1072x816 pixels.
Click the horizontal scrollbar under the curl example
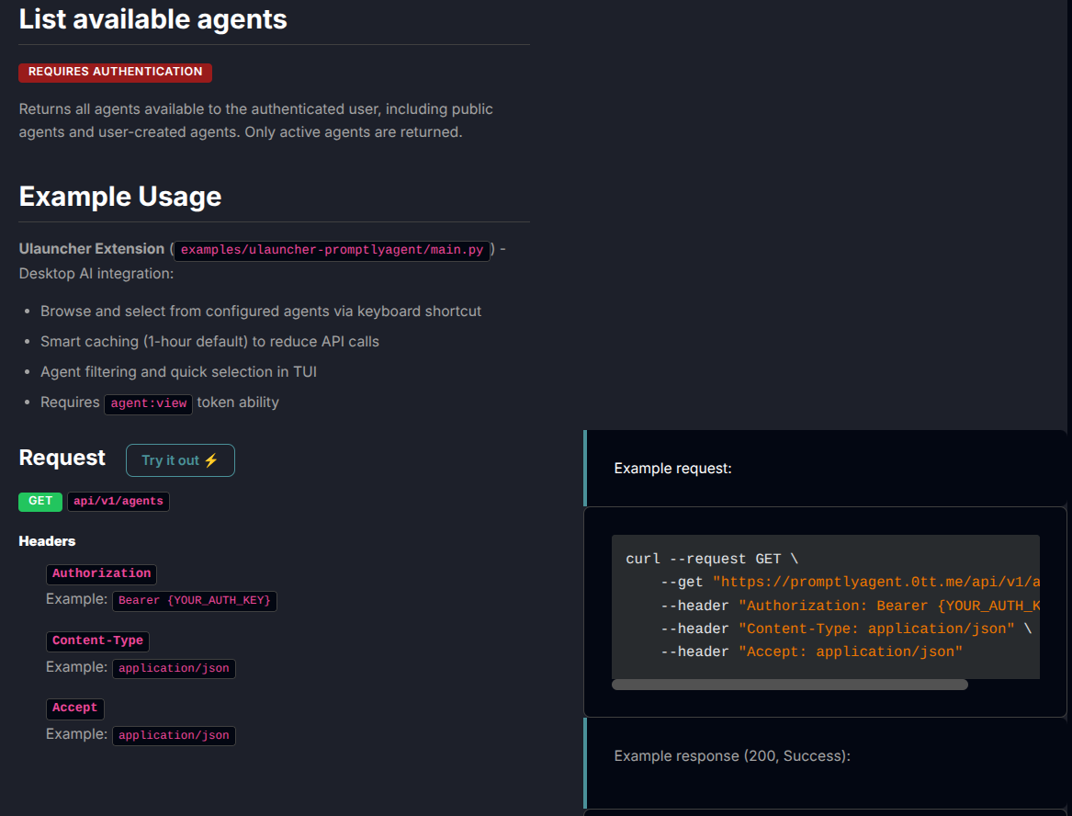(x=790, y=685)
